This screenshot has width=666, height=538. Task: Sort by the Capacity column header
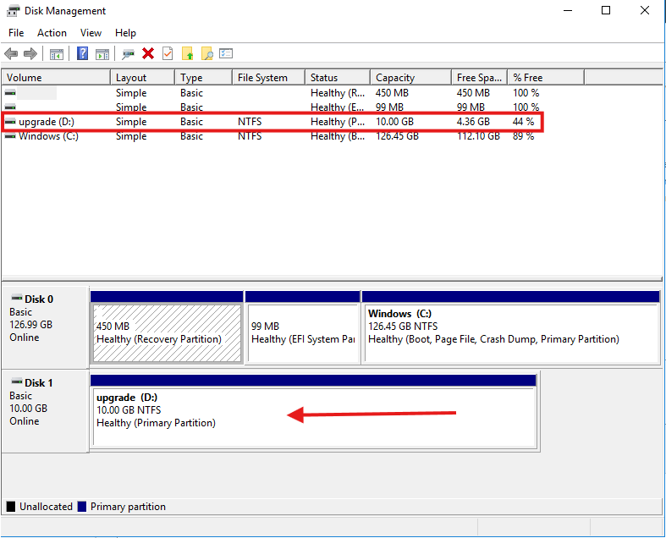coord(395,78)
